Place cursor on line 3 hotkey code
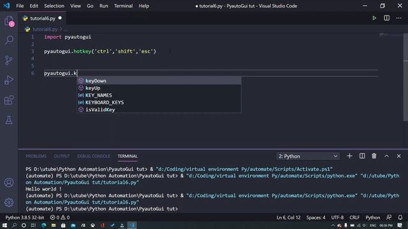Screen dimensions: 408x229 (100, 52)
